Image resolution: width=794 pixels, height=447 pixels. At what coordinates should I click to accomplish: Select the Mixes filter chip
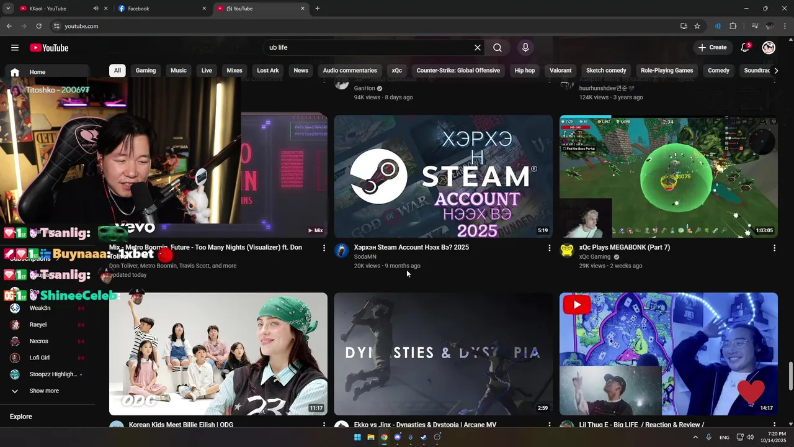[x=234, y=70]
